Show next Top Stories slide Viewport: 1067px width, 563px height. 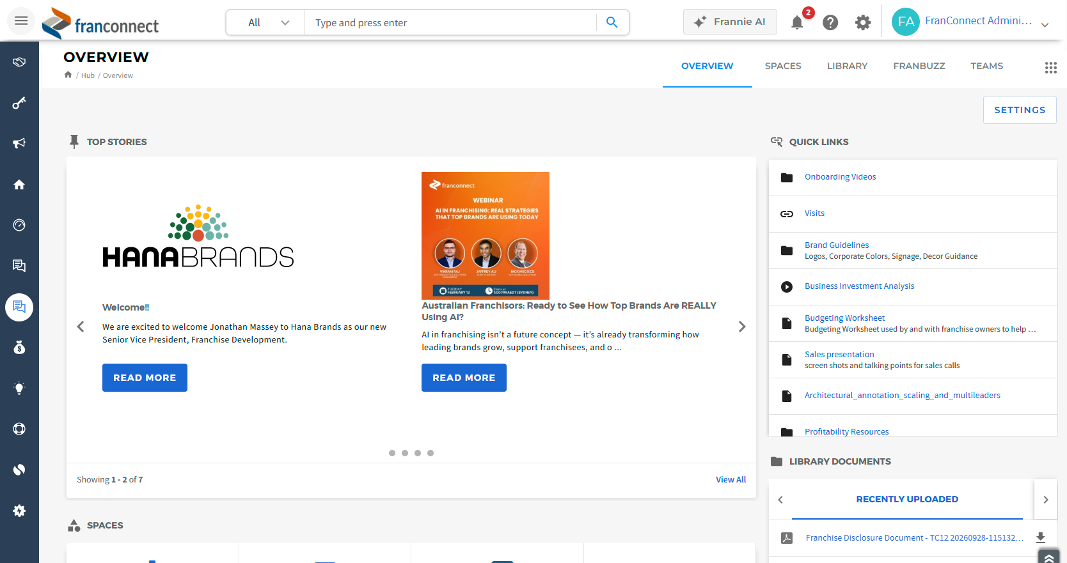742,327
